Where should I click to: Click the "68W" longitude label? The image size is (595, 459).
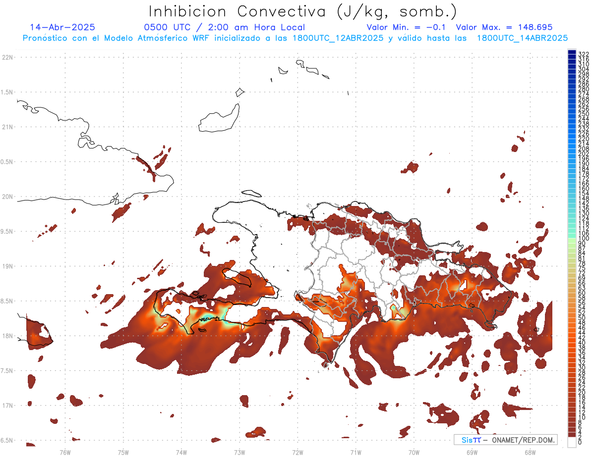point(530,453)
